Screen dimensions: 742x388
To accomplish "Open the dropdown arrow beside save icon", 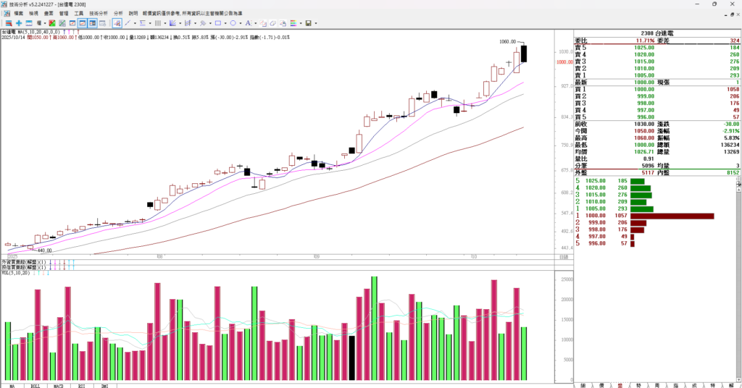I will [x=316, y=23].
